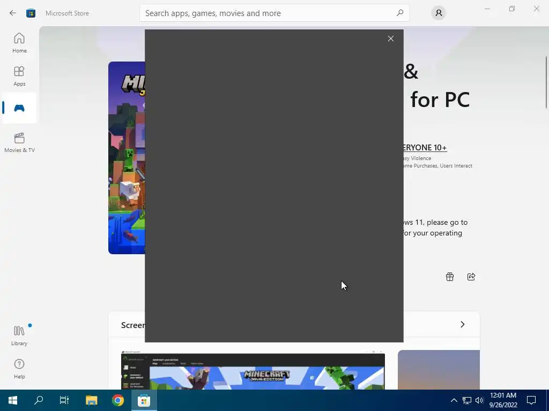Open the EVERYONE 10+ rating link
This screenshot has height=411, width=549.
[425, 148]
